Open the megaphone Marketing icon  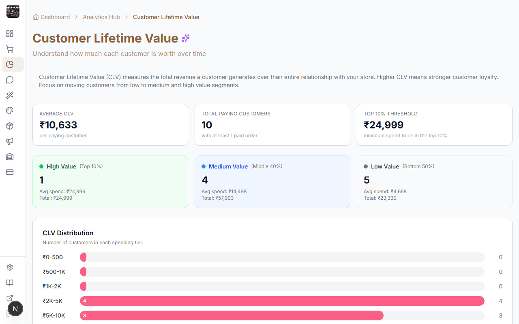click(10, 141)
